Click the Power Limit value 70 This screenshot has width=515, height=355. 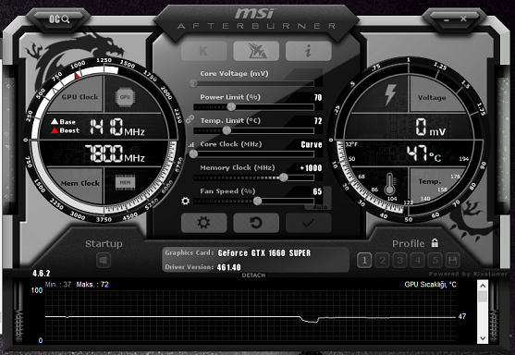point(318,98)
